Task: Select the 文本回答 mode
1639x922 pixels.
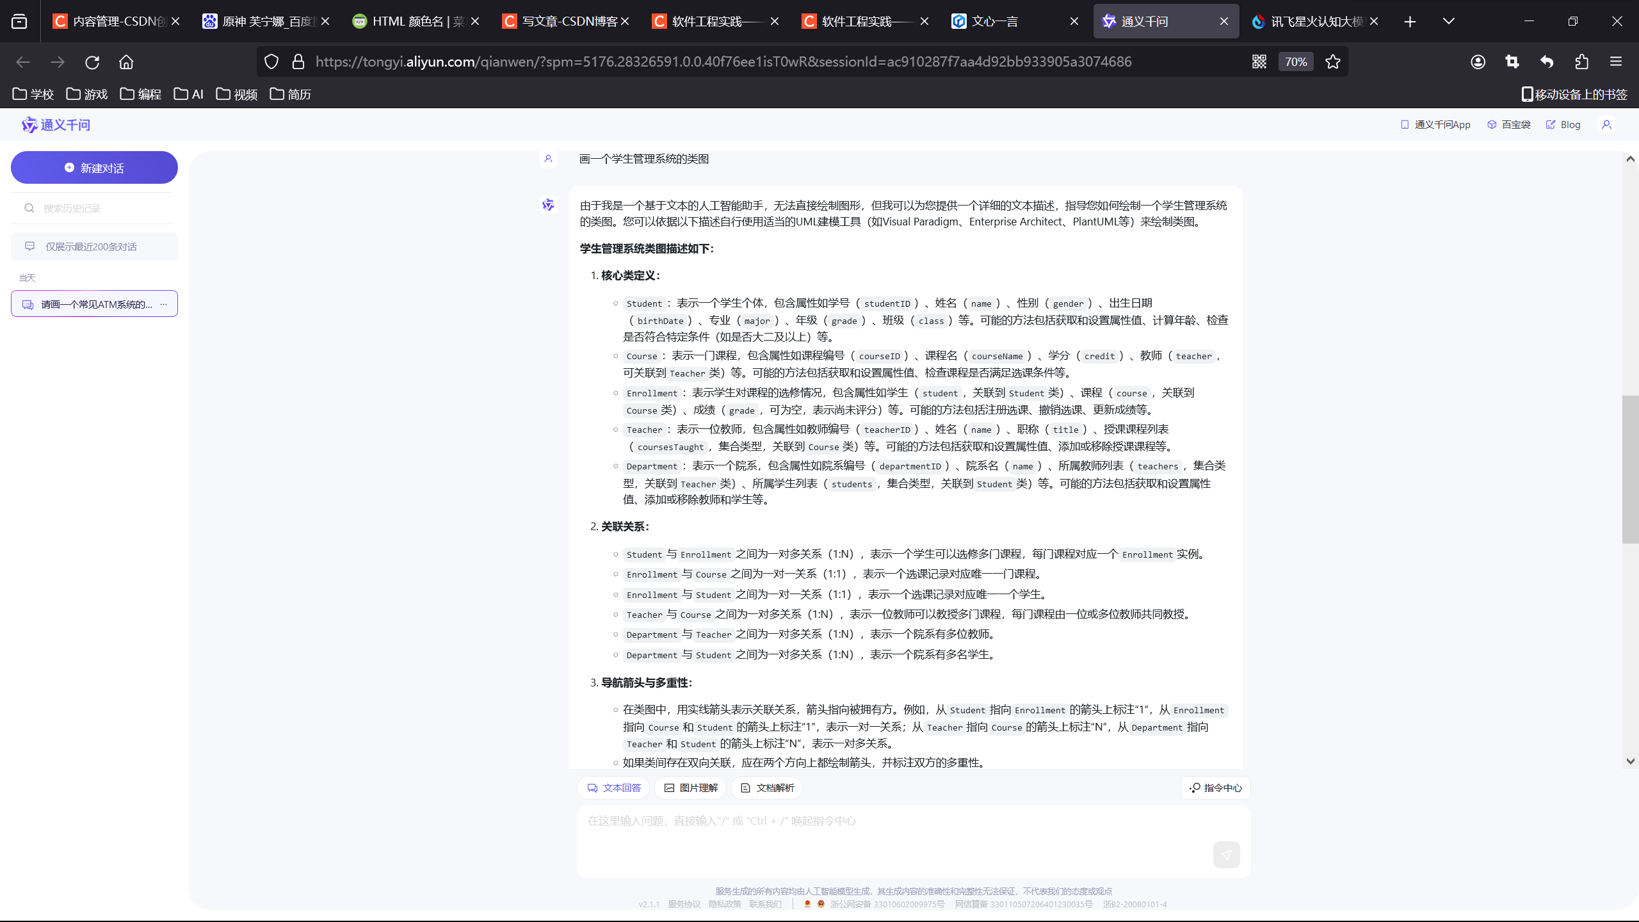Action: pos(613,788)
